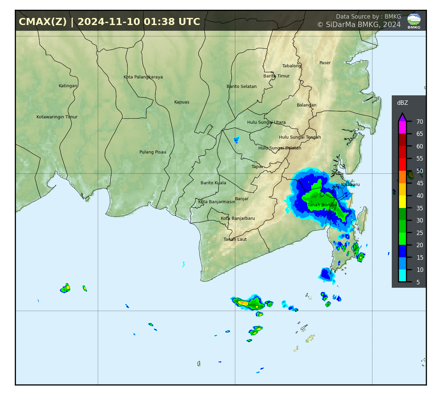Pick the dark blue 15–20 dBZ legend color
This screenshot has height=400, width=436.
pos(402,251)
